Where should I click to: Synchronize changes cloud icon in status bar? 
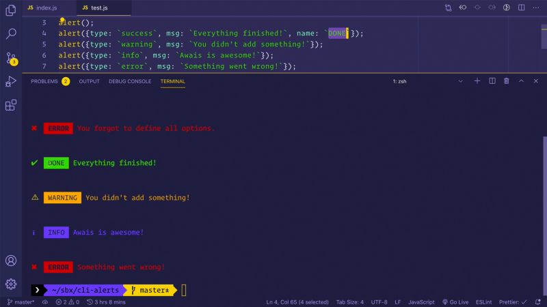45,302
